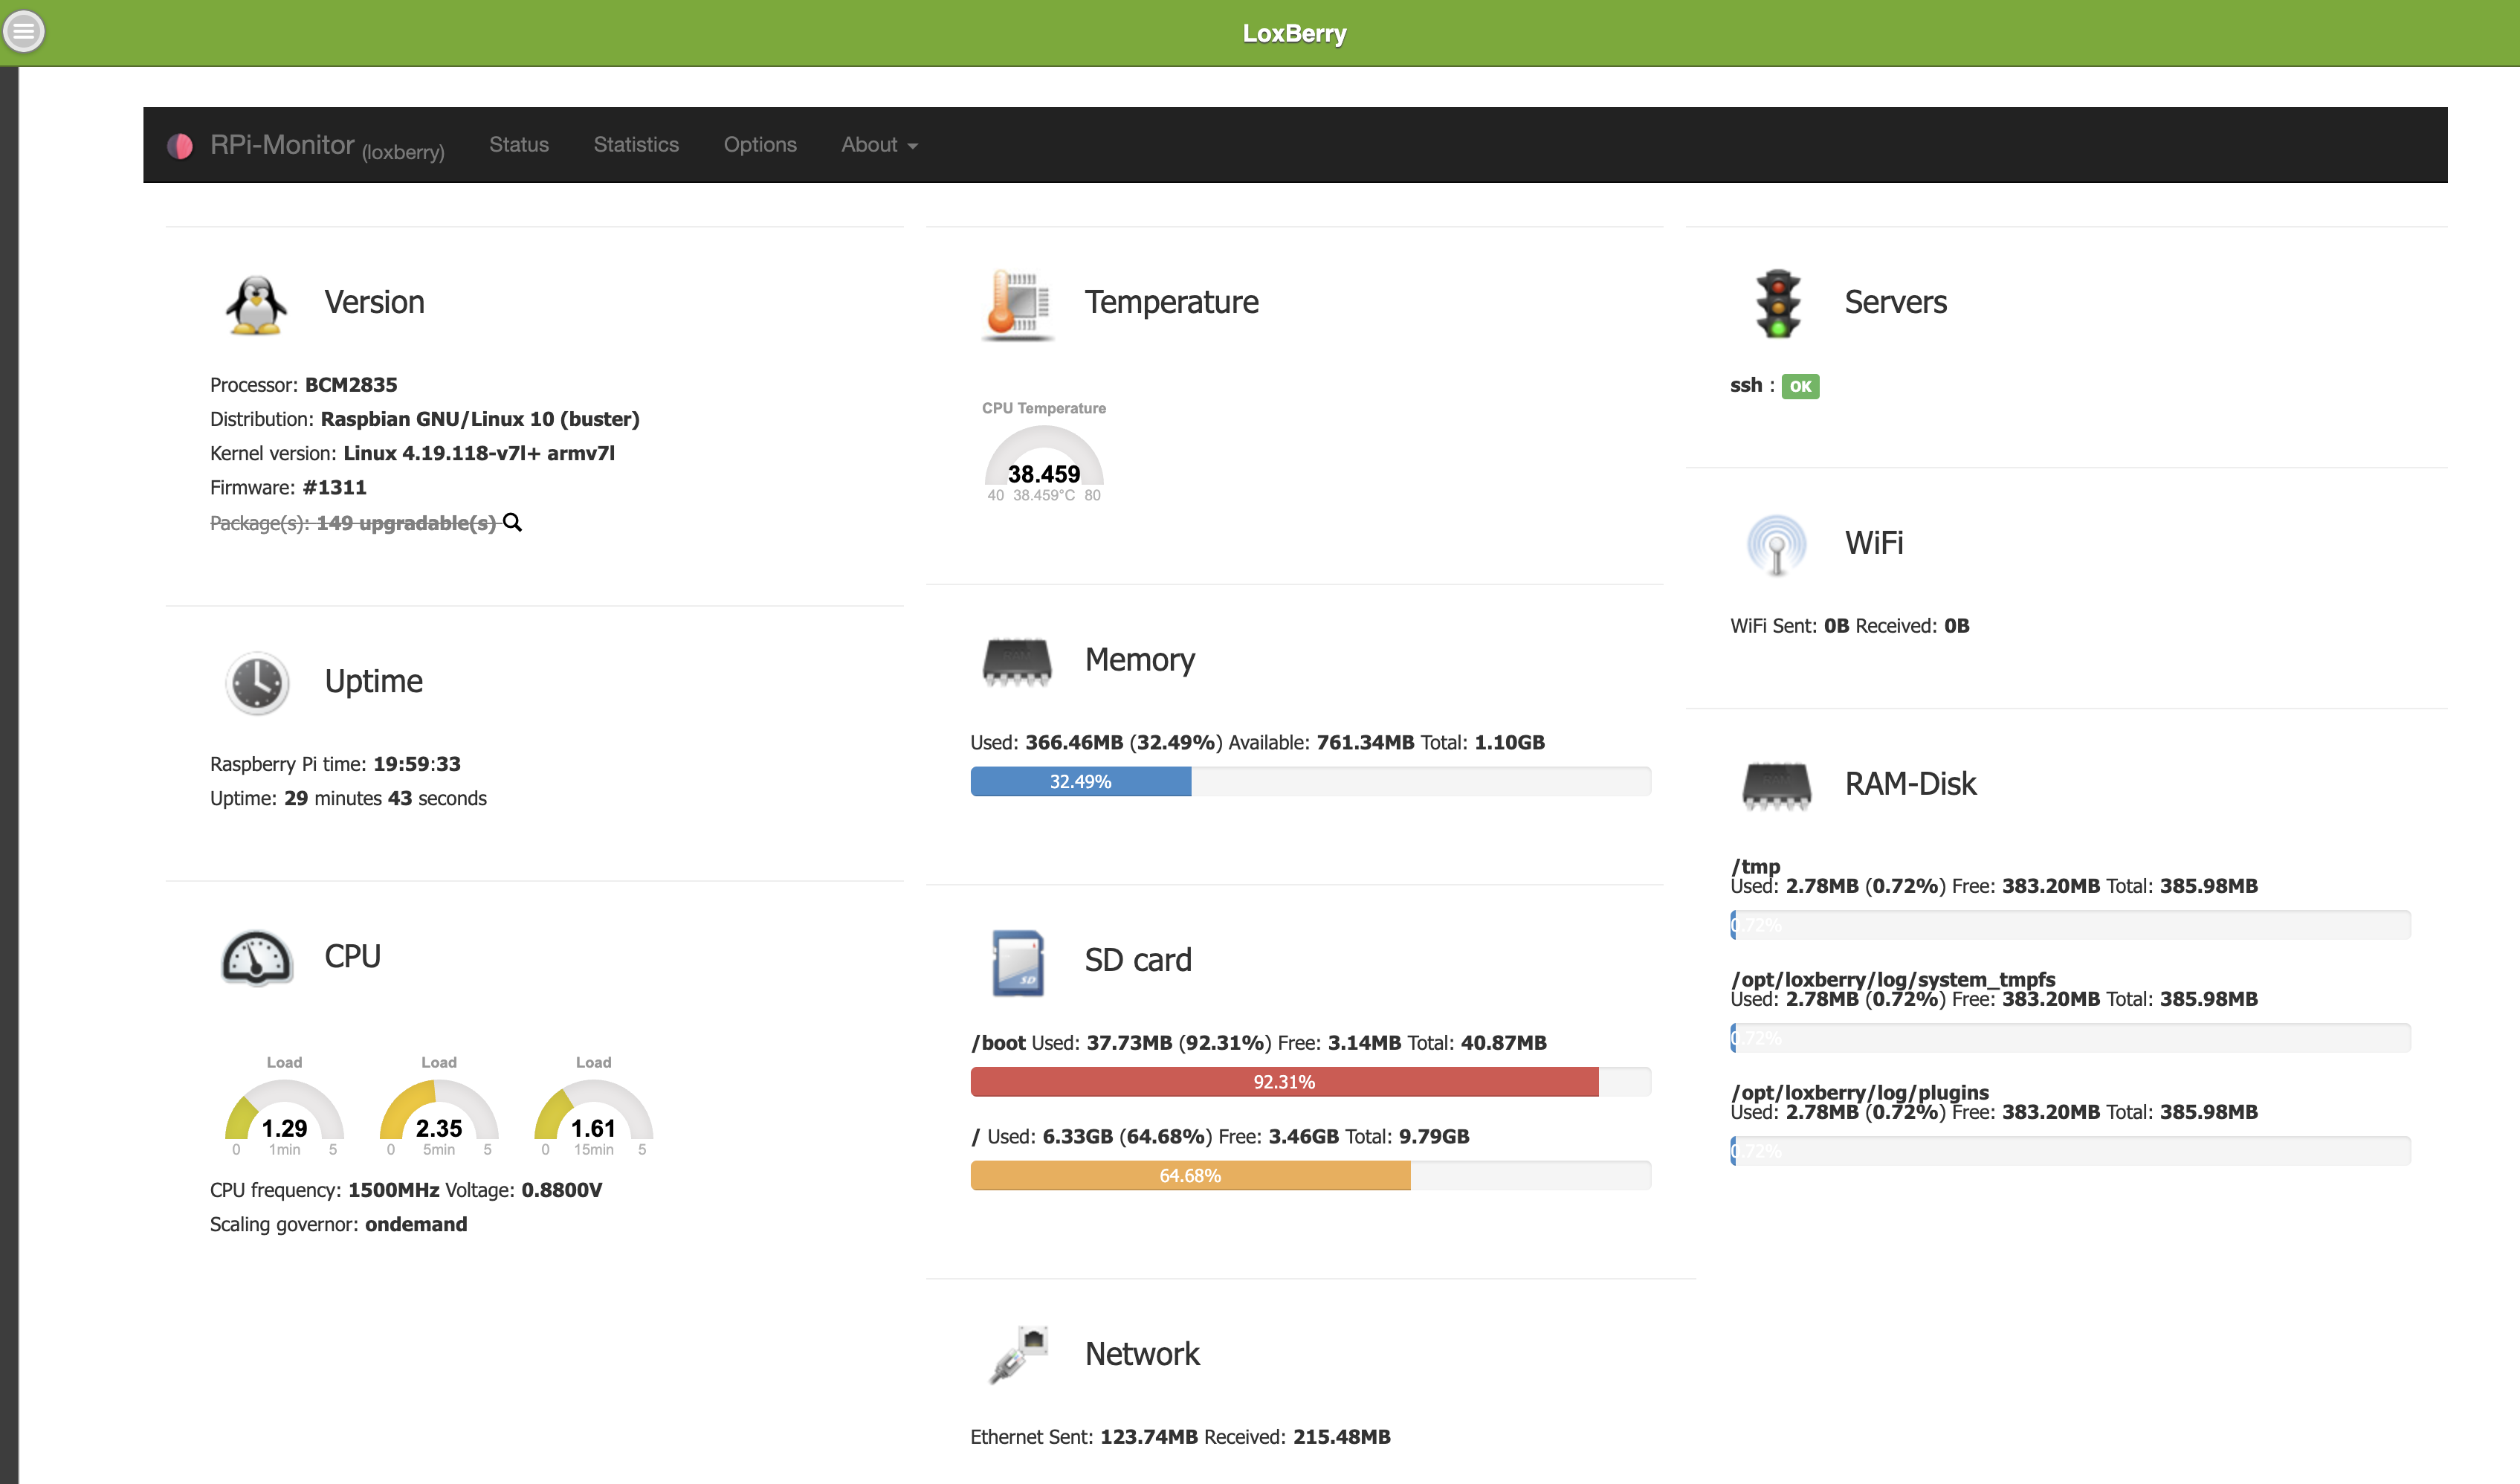Screen dimensions: 2520x1484
Task: Click the magnifier next to upgradable packages
Action: click(x=512, y=522)
